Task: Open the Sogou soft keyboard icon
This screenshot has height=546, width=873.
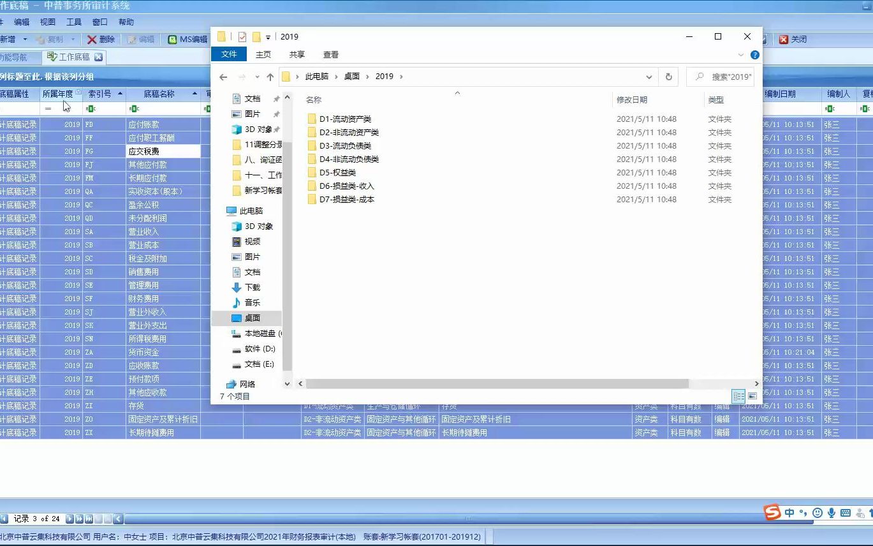Action: pyautogui.click(x=846, y=513)
